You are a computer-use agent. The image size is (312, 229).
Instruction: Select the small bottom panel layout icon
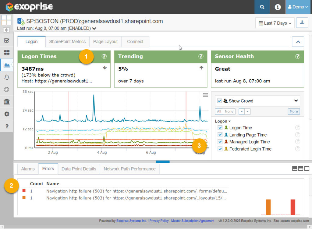tap(295, 168)
